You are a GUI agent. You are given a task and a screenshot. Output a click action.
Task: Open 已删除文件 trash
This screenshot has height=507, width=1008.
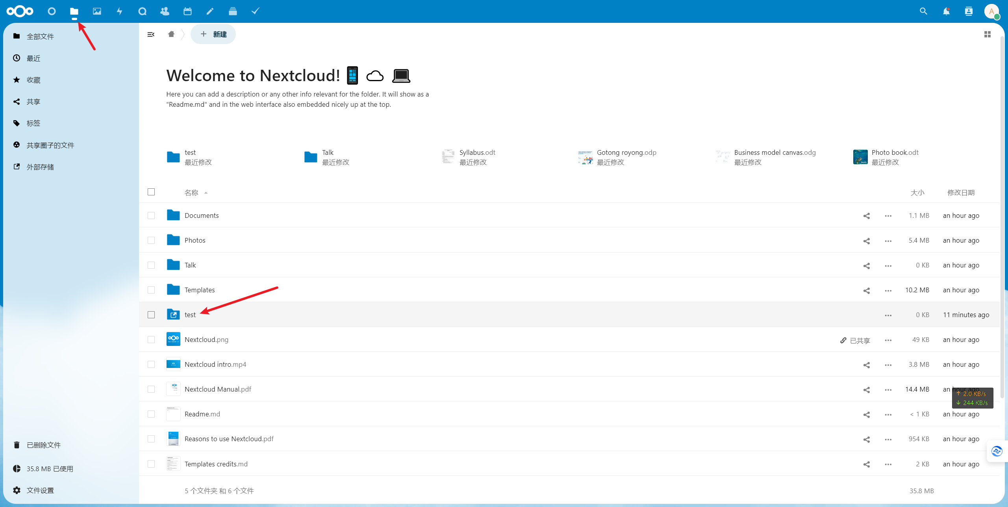(43, 445)
